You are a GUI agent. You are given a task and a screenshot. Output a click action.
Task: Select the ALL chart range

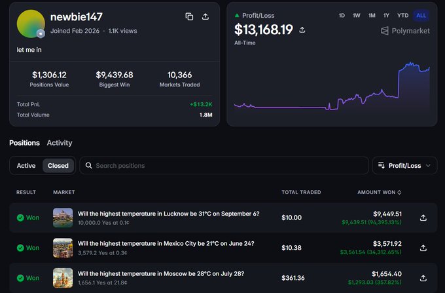(421, 15)
